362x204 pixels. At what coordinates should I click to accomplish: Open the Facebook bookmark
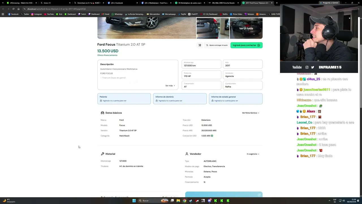coord(13,14)
